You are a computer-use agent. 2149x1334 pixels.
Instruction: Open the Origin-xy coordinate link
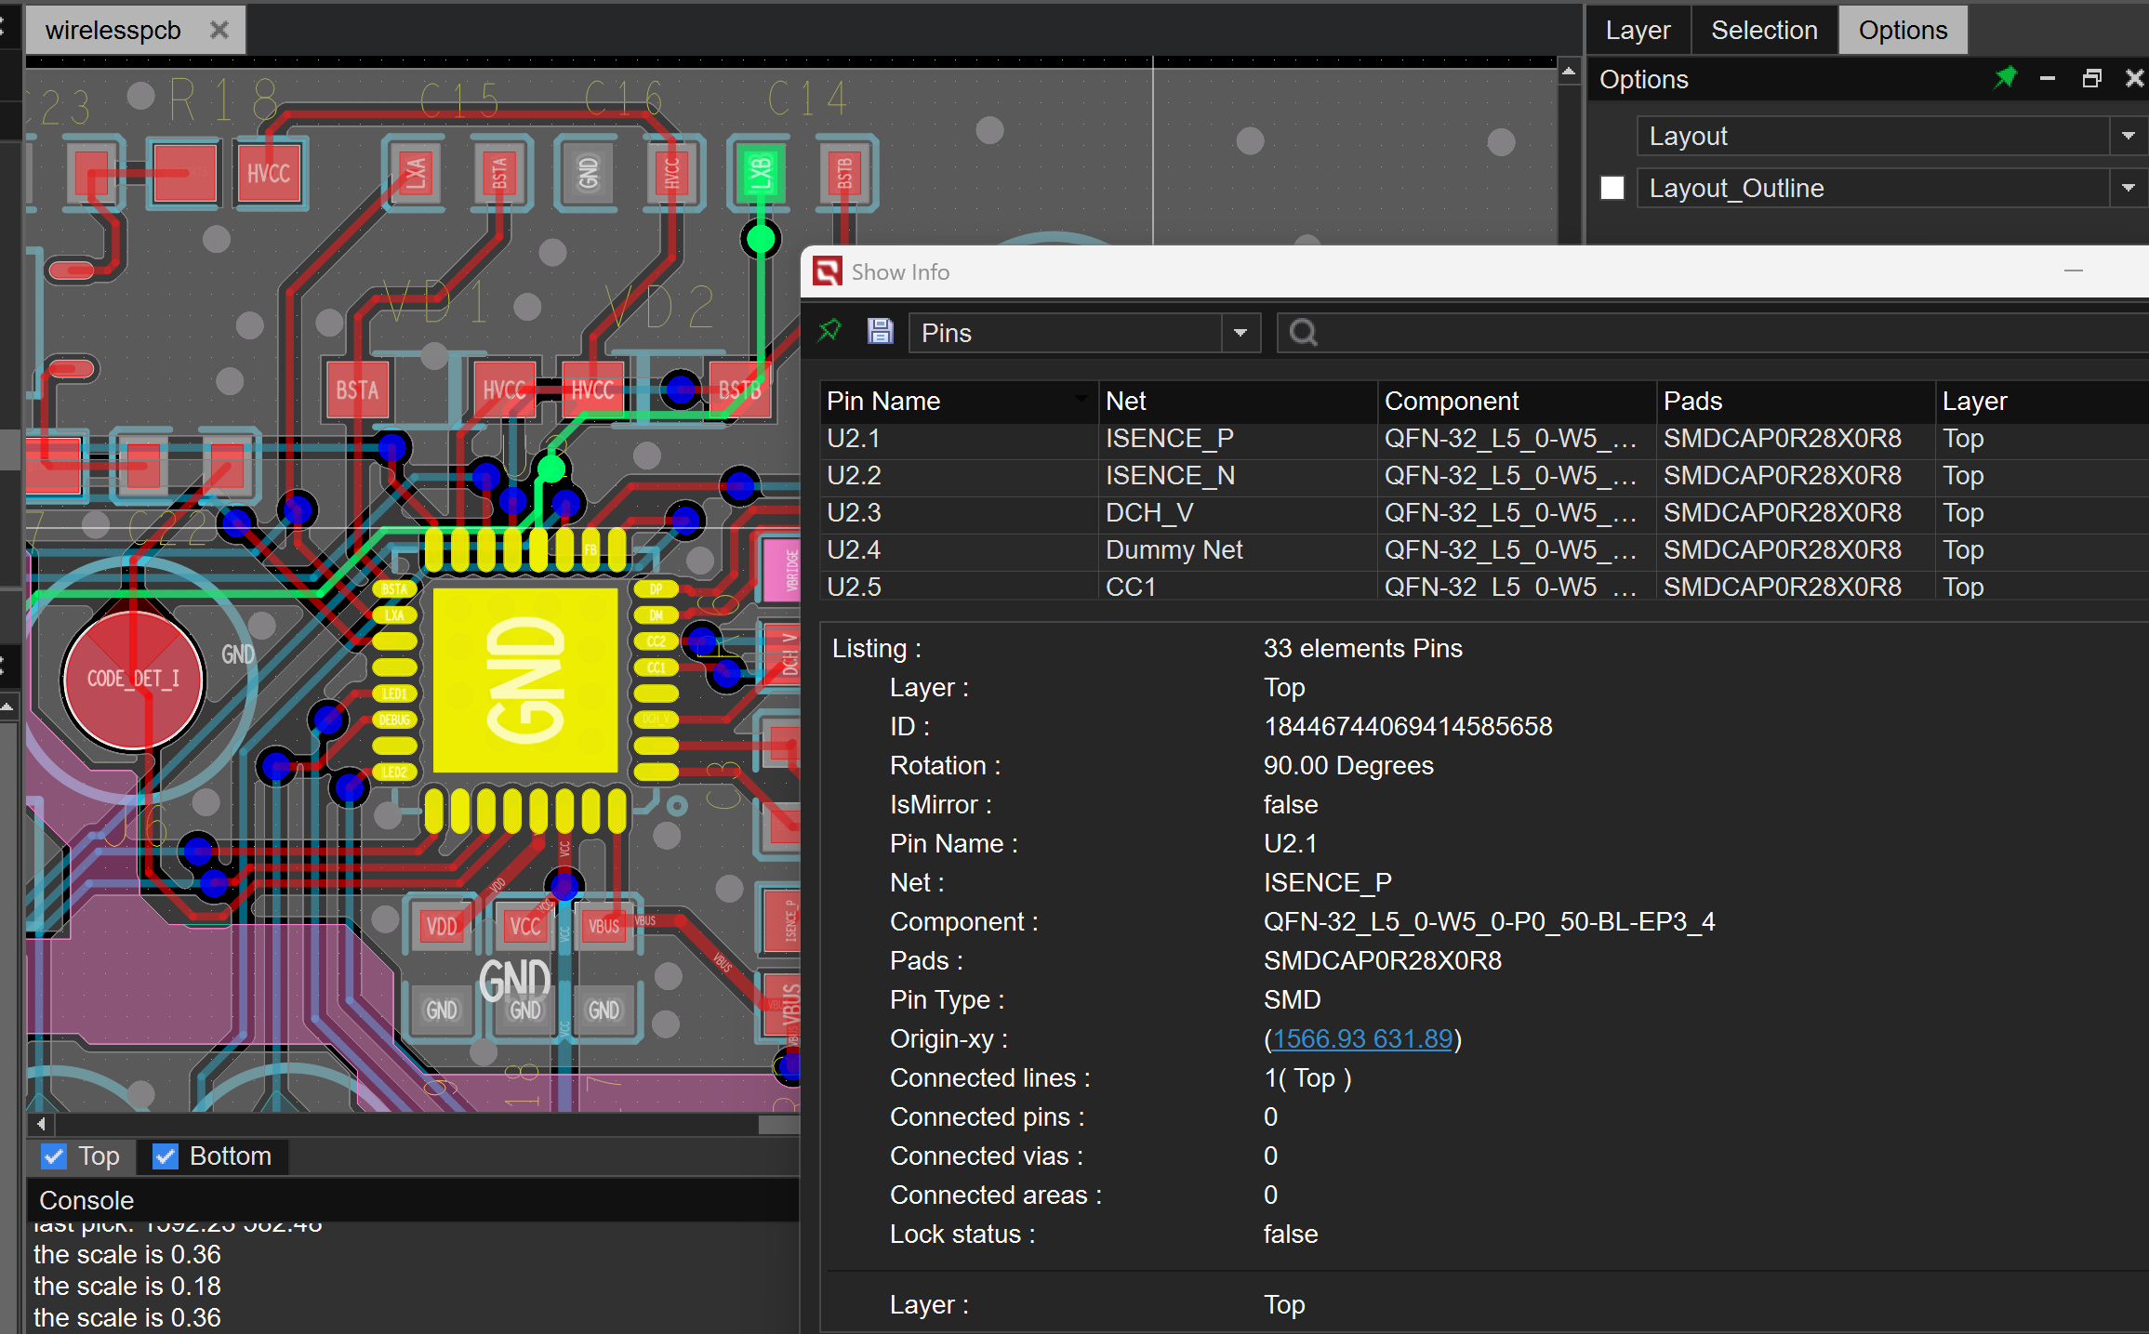pyautogui.click(x=1361, y=1038)
